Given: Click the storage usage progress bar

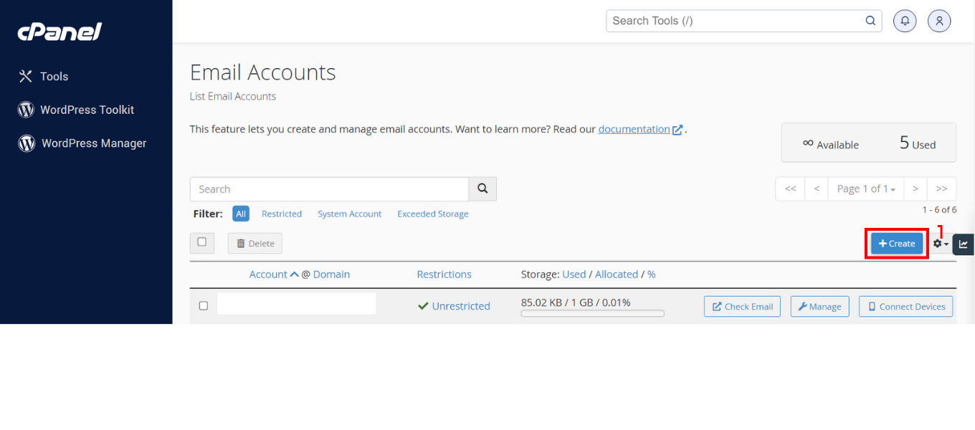Looking at the screenshot, I should point(592,313).
